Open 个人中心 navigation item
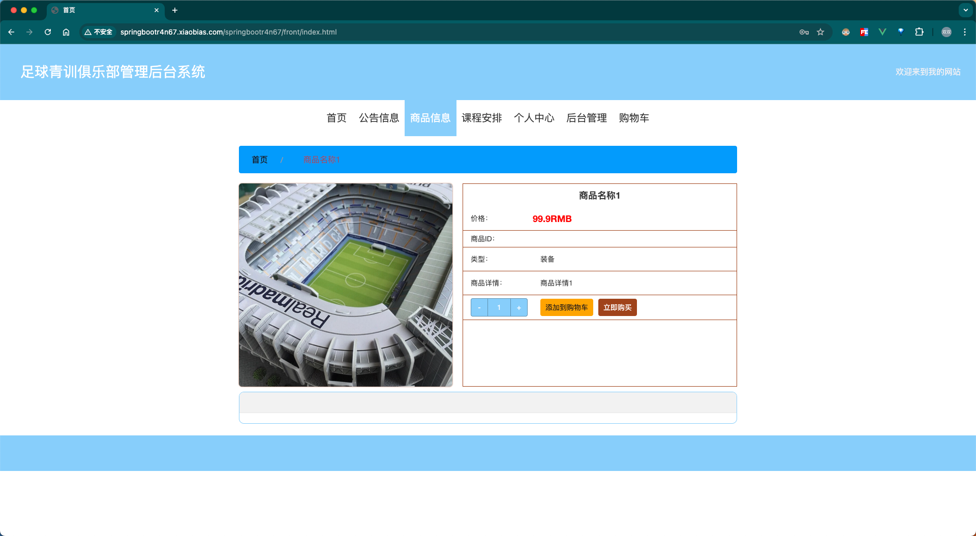 tap(534, 118)
